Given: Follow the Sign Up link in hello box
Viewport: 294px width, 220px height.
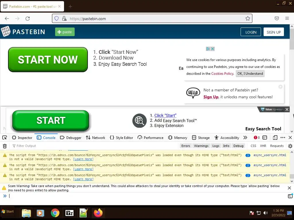Looking at the screenshot, I should 211,97.
